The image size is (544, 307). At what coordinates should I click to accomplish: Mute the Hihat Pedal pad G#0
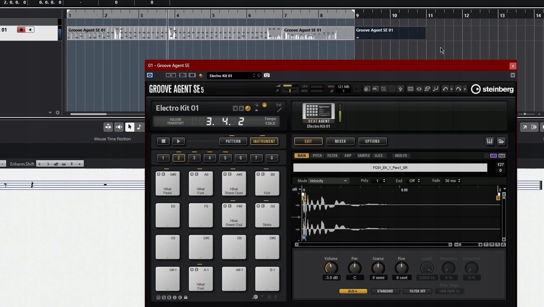click(x=159, y=174)
